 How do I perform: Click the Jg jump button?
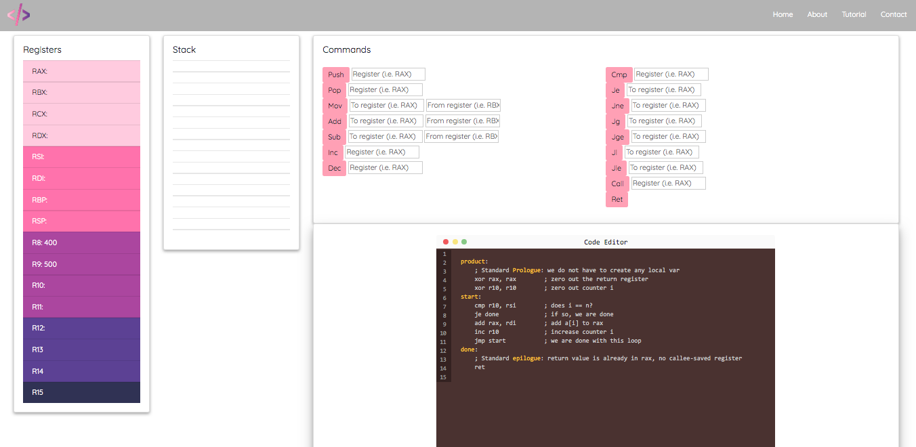615,121
